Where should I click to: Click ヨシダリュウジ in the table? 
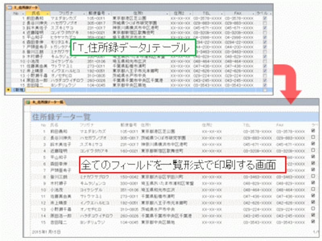click(x=64, y=85)
